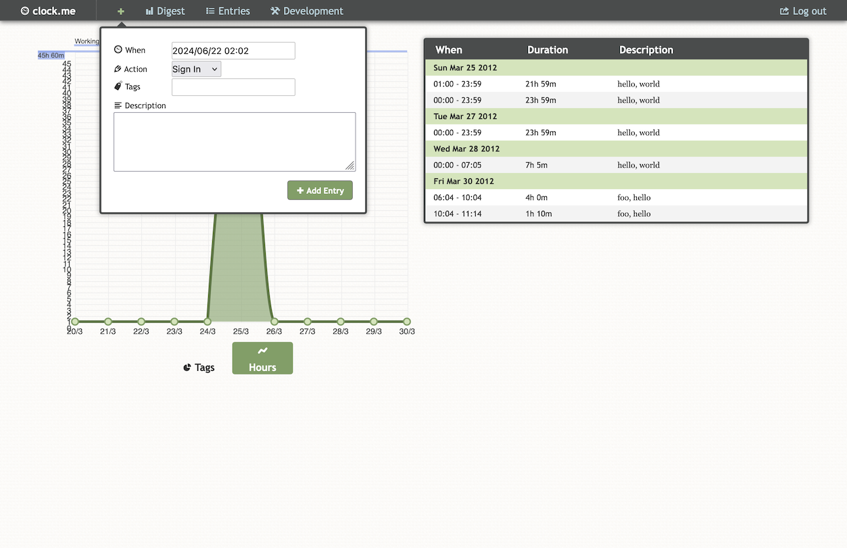Click the tag icon beside the Tags label
This screenshot has height=548, width=847.
(x=118, y=86)
